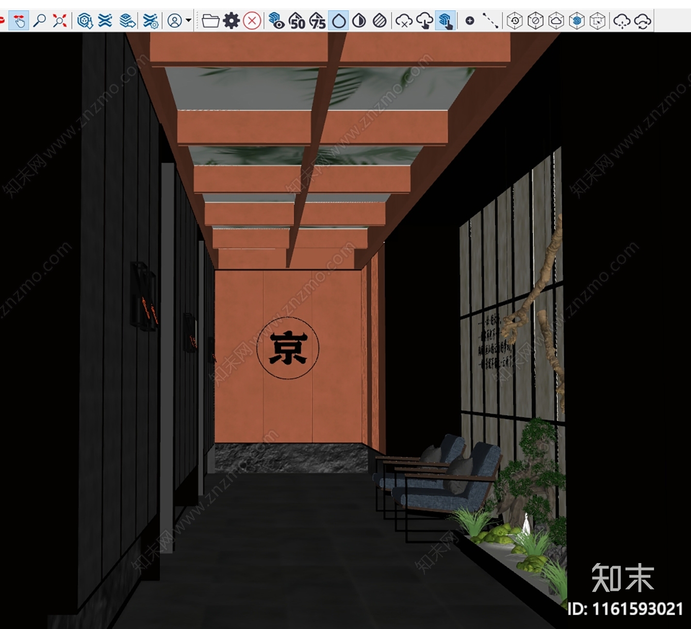691x629 pixels.
Task: Open settings with the black gear icon
Action: tap(231, 21)
